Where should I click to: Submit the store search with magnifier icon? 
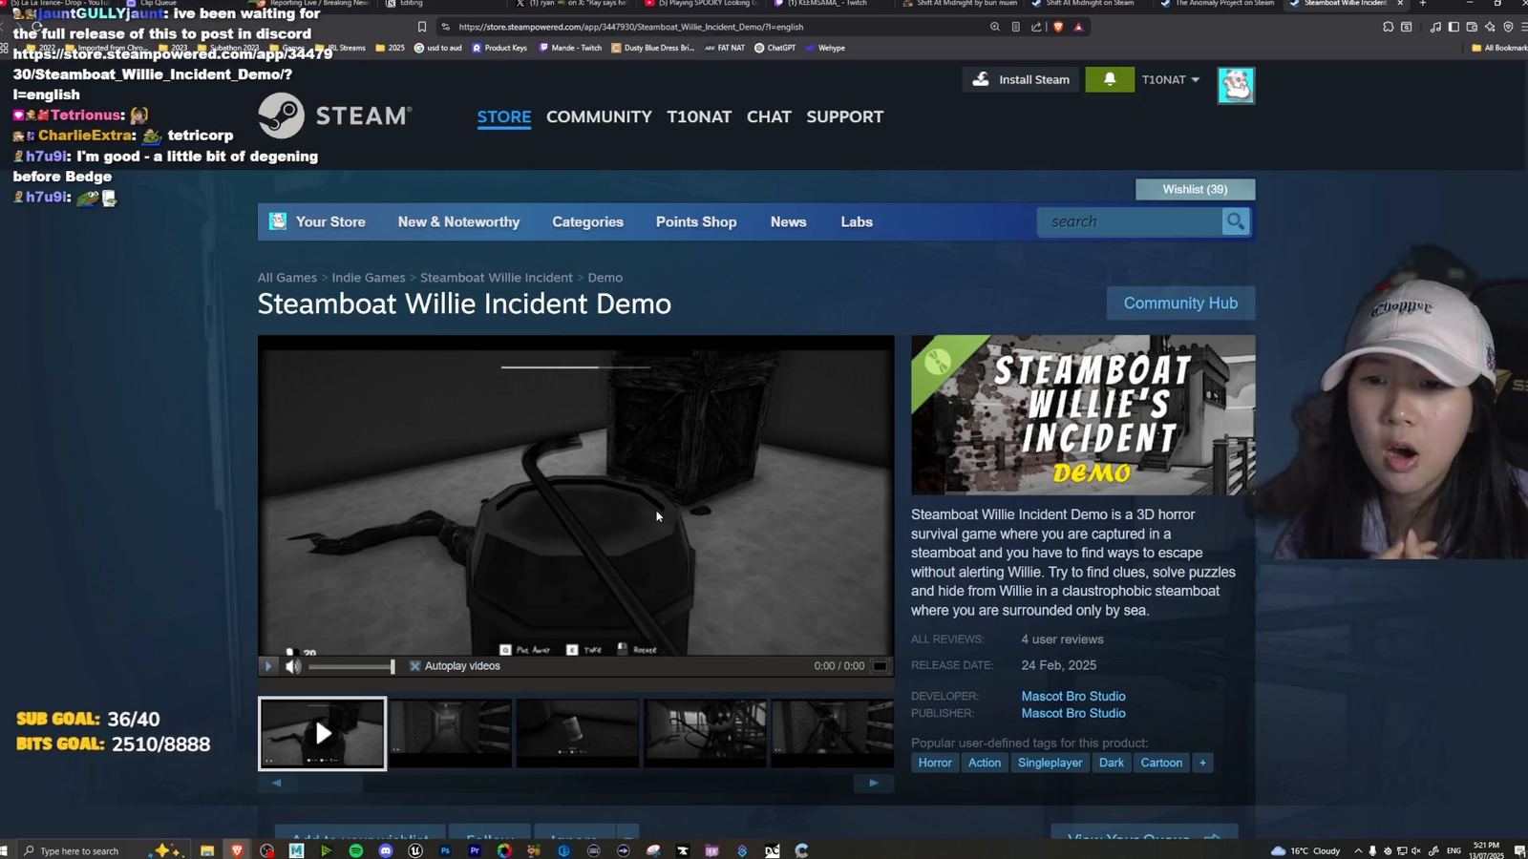(x=1236, y=221)
